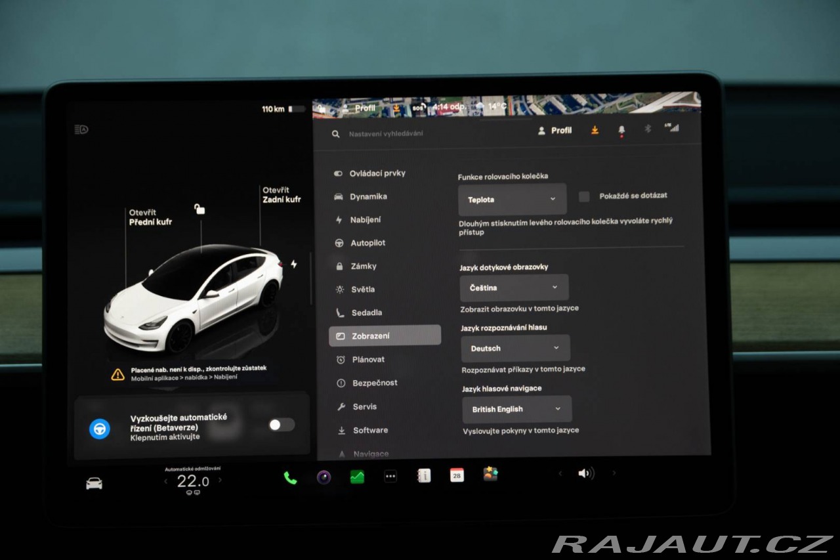This screenshot has width=840, height=560.
Task: Open the phone app icon
Action: [x=290, y=477]
